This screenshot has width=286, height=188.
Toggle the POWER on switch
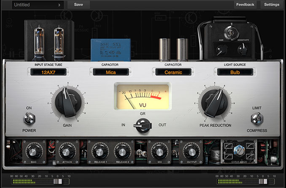point(29,118)
